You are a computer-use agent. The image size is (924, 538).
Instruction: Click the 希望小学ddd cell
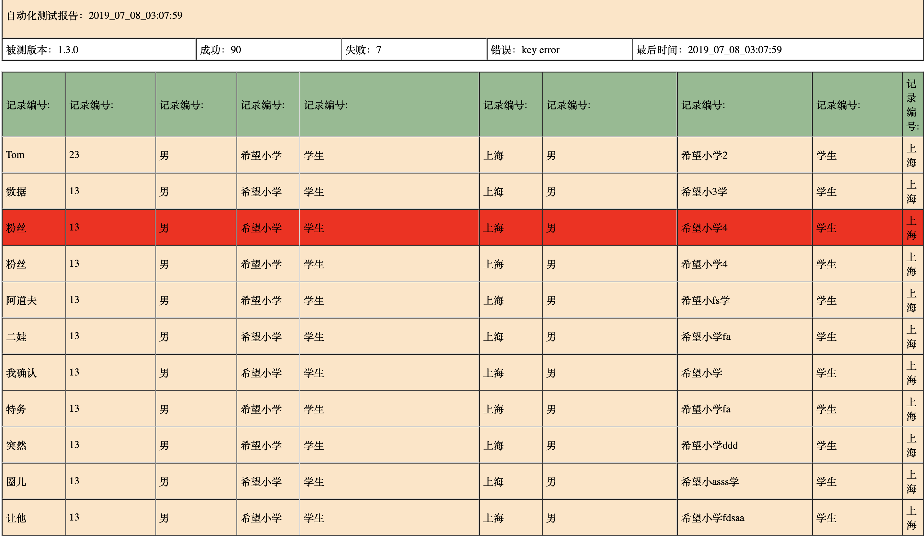click(709, 445)
